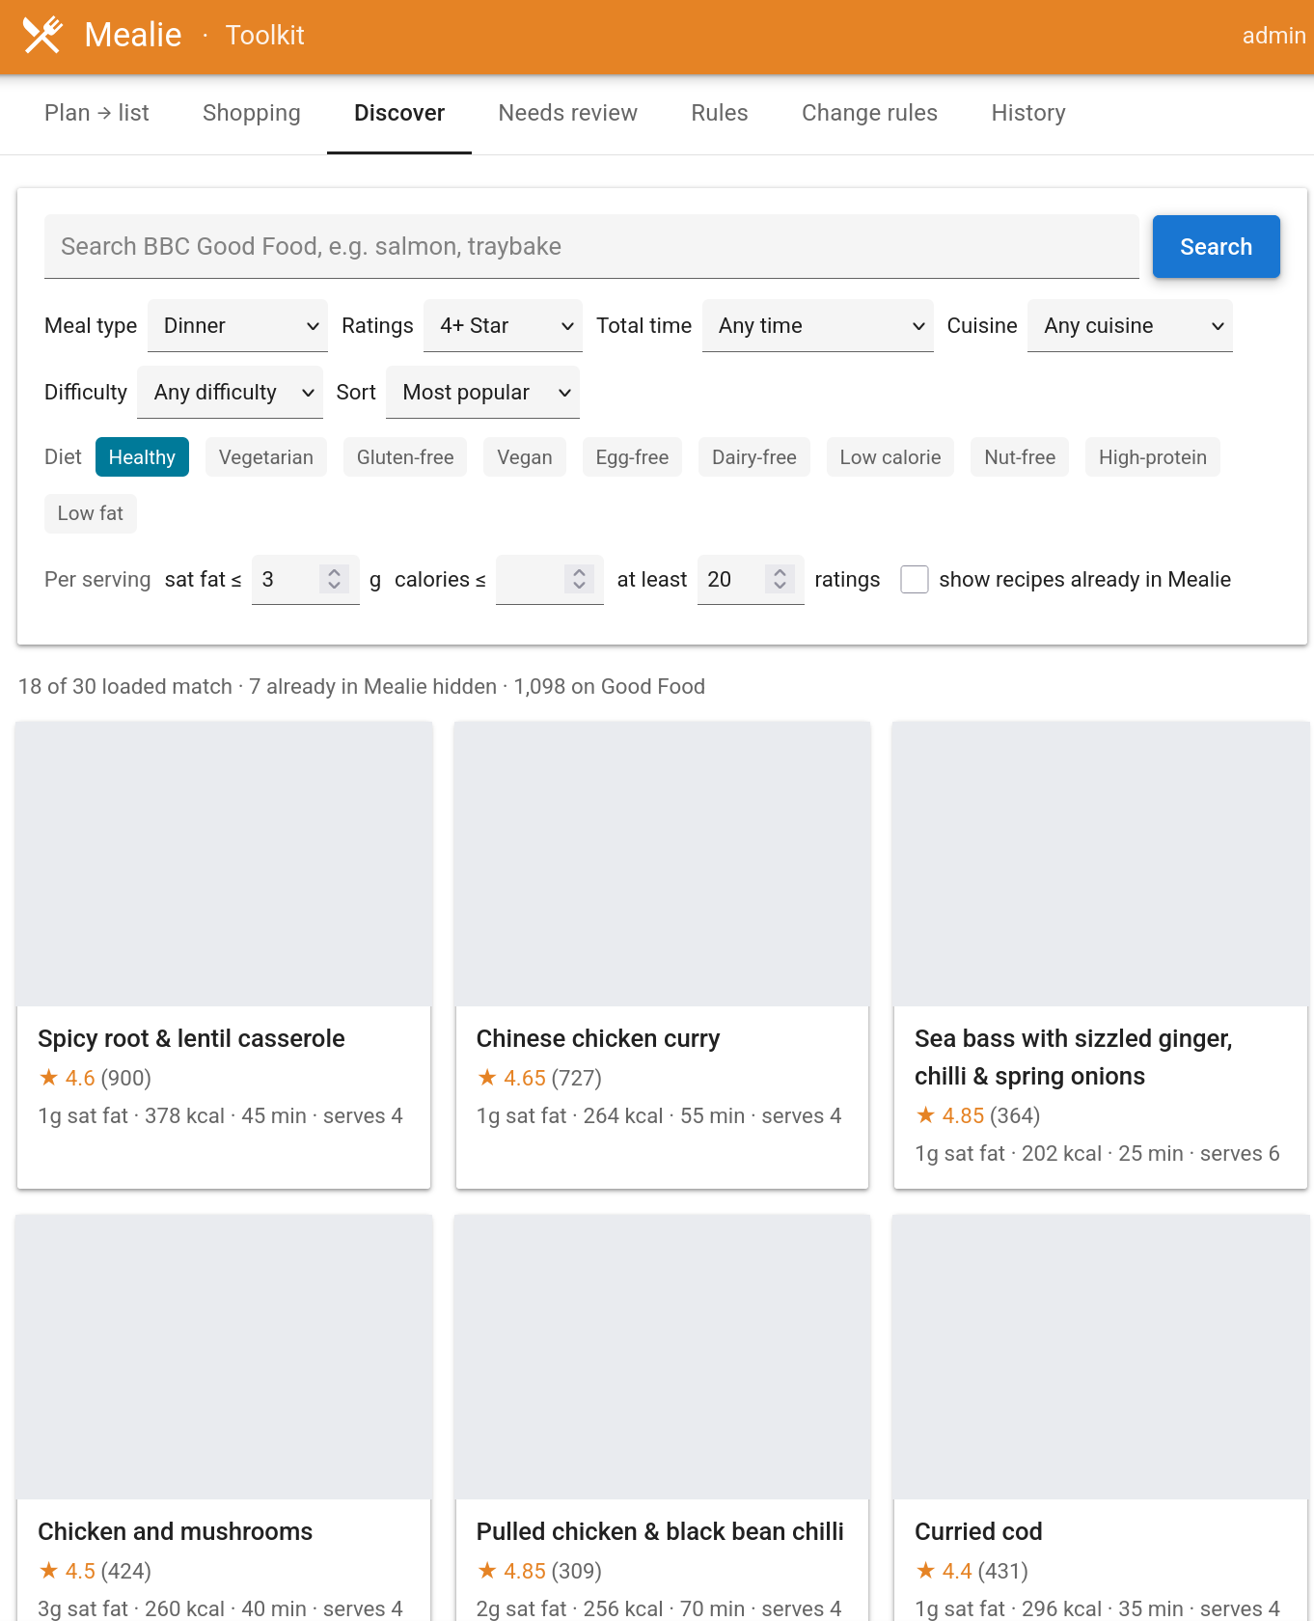Expand the Cuisine dropdown
The image size is (1314, 1621).
point(1130,326)
